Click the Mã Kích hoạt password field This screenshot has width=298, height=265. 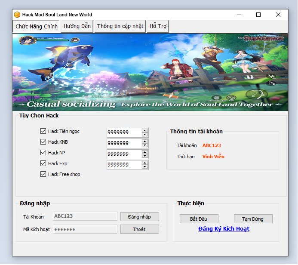tap(85, 229)
